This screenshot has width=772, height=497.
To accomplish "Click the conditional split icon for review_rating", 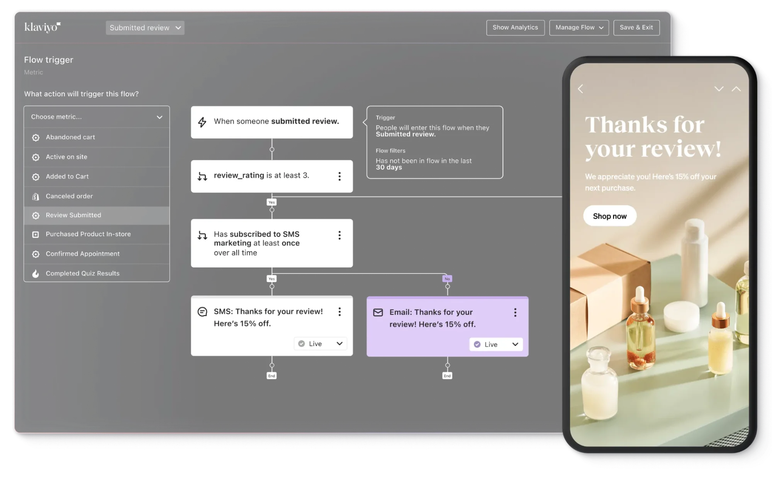I will pyautogui.click(x=203, y=175).
